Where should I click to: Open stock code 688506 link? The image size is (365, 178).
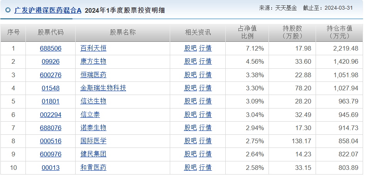[51, 48]
